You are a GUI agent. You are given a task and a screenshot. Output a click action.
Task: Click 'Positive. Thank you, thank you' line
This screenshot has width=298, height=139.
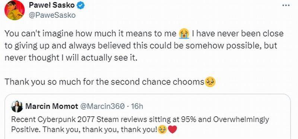[x=84, y=130]
